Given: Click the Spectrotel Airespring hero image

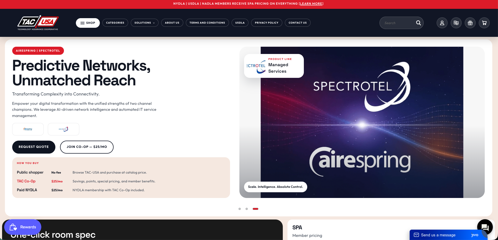Looking at the screenshot, I should click(362, 122).
